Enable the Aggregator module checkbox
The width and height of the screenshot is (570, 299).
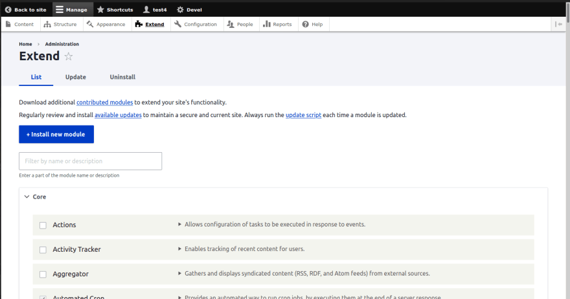43,274
